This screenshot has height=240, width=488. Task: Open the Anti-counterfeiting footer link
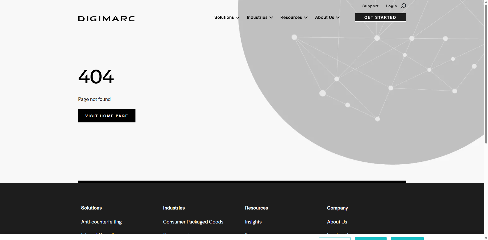point(101,222)
